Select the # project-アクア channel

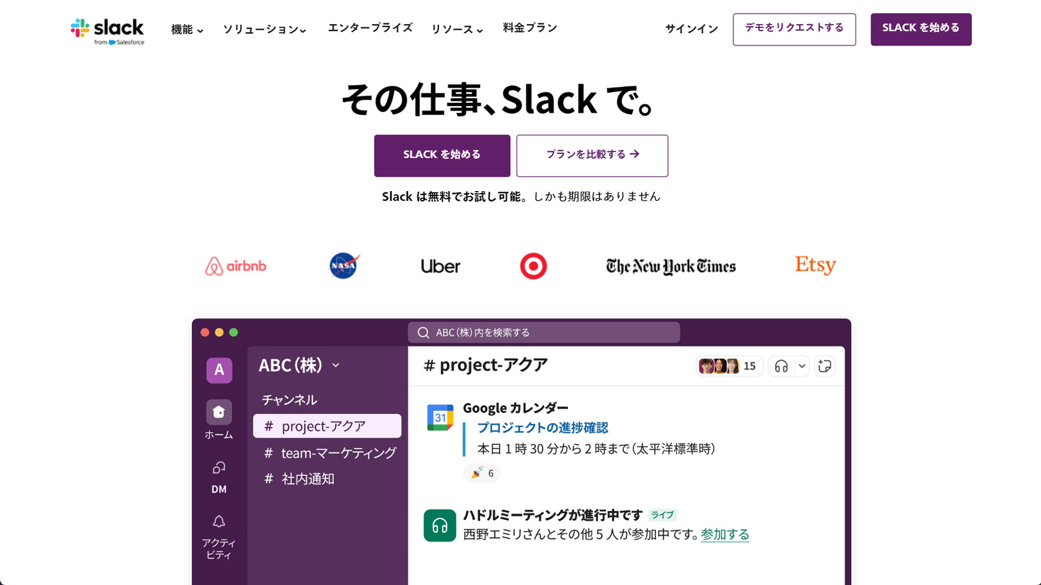click(327, 426)
